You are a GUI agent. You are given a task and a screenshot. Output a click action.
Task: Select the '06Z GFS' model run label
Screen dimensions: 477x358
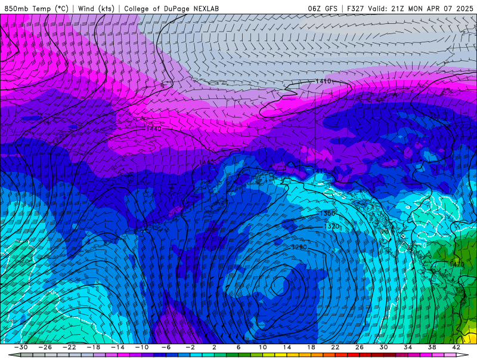tap(323, 8)
